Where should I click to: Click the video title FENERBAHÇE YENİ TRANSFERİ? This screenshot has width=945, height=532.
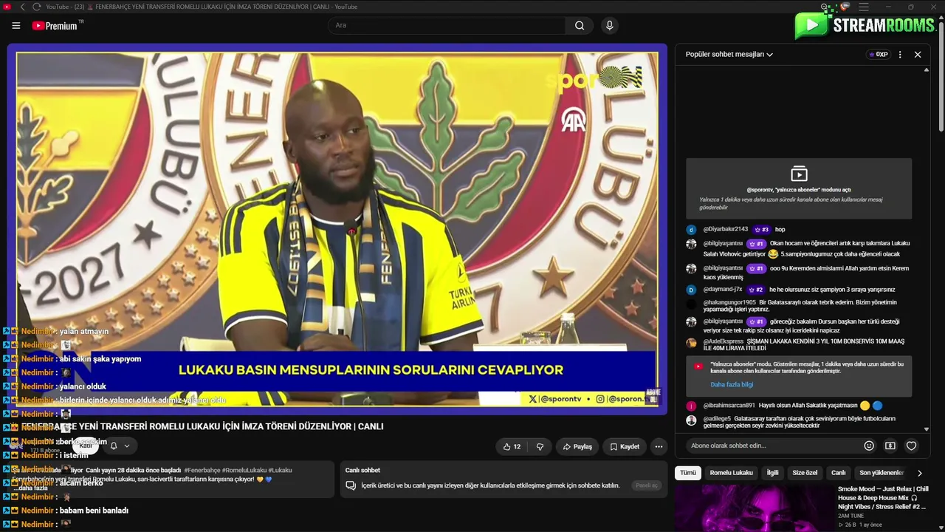[203, 426]
